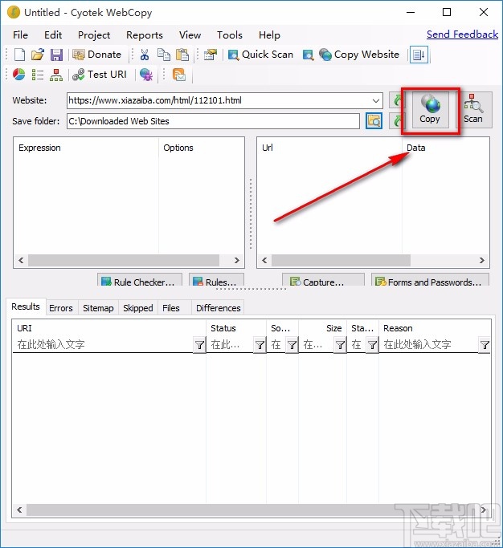This screenshot has height=548, width=503.
Task: Open the Status column filter funnel
Action: pyautogui.click(x=260, y=345)
